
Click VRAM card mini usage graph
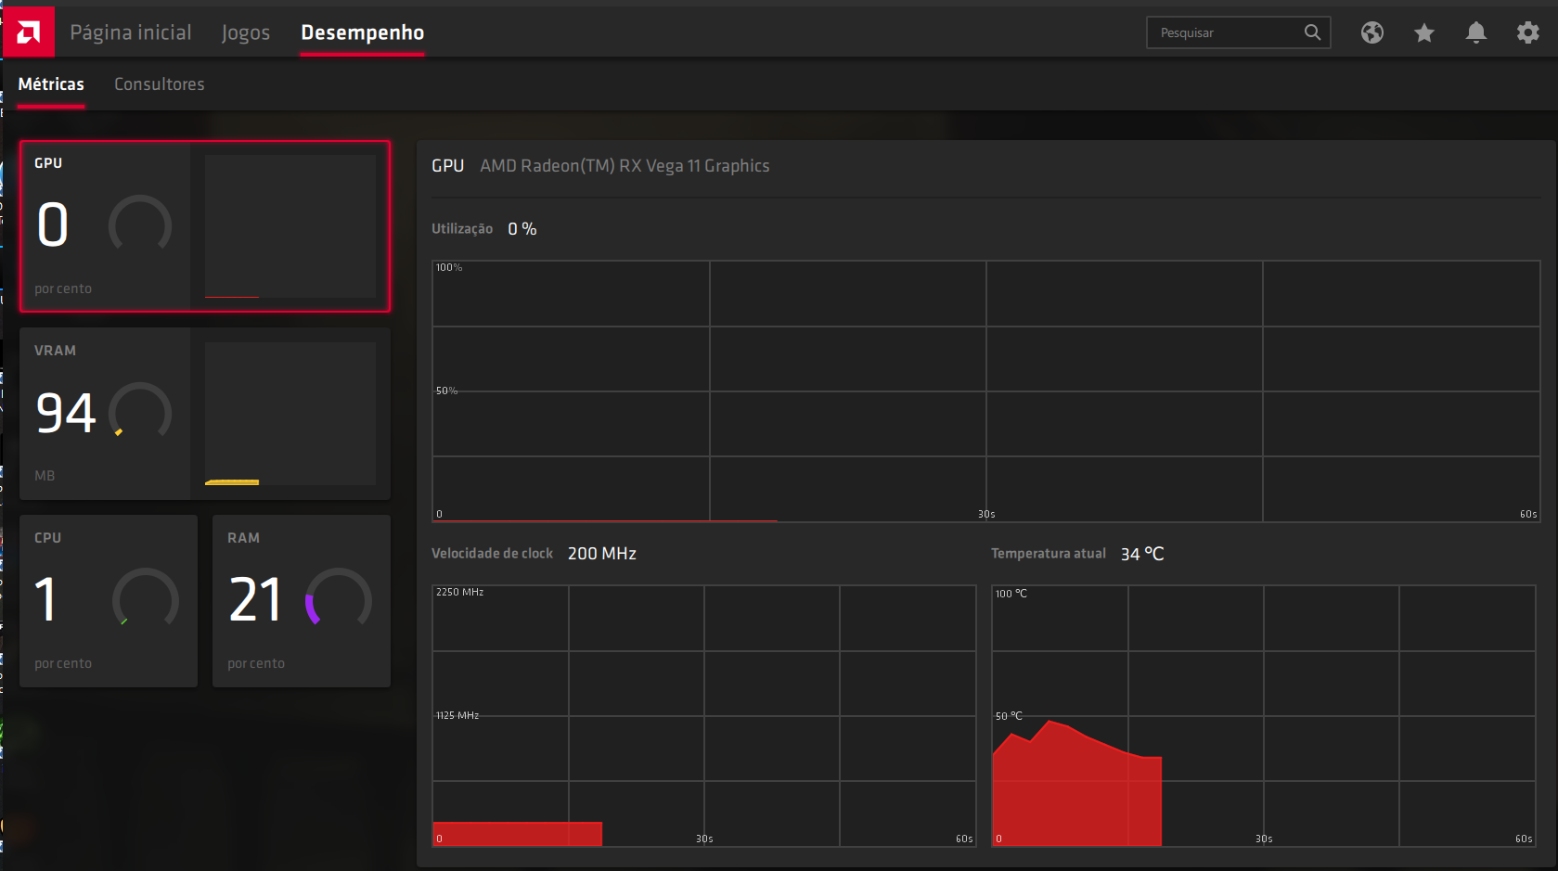[290, 414]
